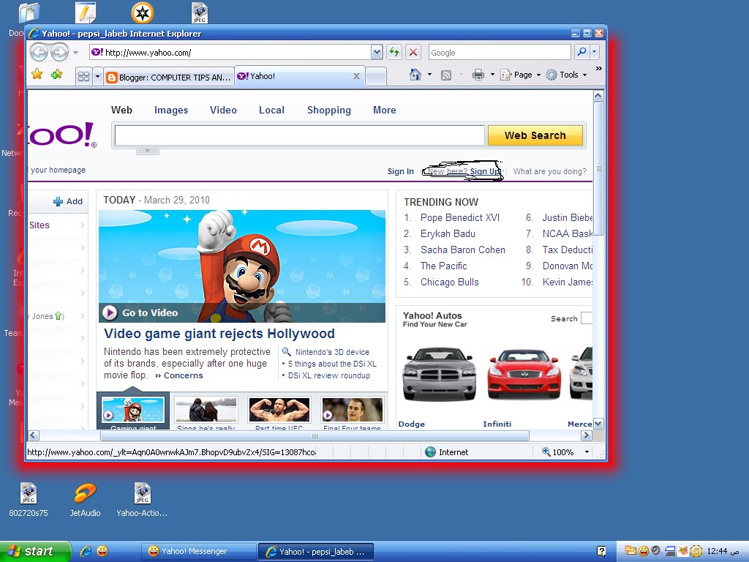Click the Sign Up link
The image size is (749, 562).
(485, 171)
